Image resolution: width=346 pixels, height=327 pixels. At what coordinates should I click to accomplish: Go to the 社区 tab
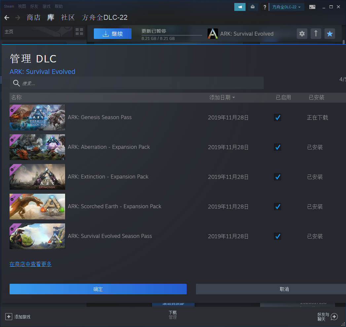click(x=68, y=17)
